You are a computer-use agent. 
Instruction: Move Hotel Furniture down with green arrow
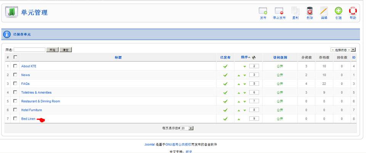[x=245, y=110]
